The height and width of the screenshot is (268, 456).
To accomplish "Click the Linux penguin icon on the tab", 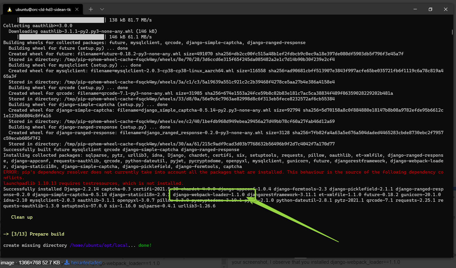I will coord(10,10).
